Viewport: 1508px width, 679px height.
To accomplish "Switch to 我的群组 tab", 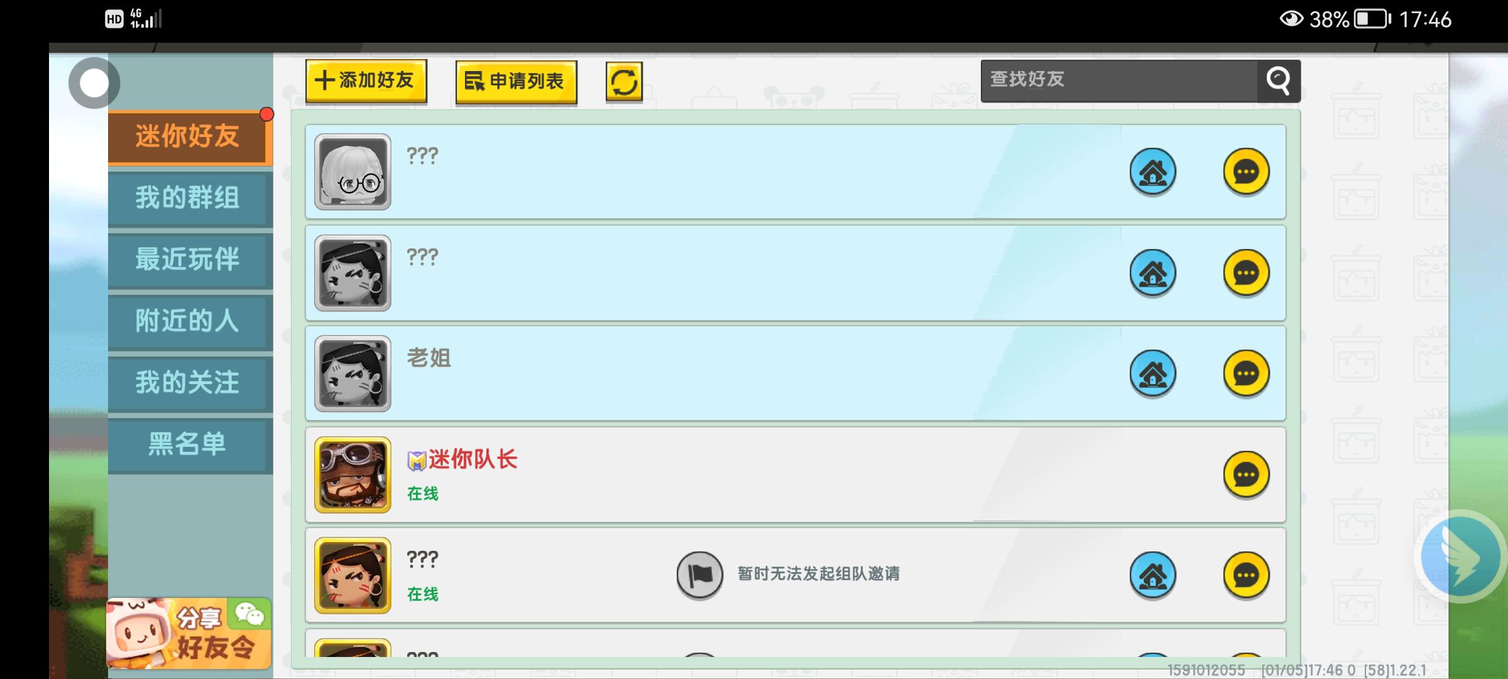I will click(189, 198).
